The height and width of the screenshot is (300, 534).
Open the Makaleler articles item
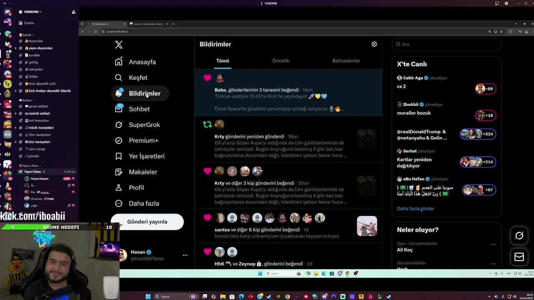pos(137,172)
